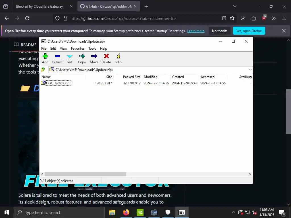Click the Type here to search box
This screenshot has height=218, width=291.
[x=59, y=212]
